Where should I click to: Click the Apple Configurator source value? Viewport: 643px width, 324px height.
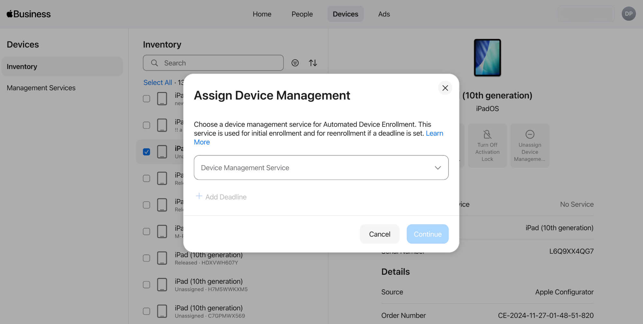(564, 292)
